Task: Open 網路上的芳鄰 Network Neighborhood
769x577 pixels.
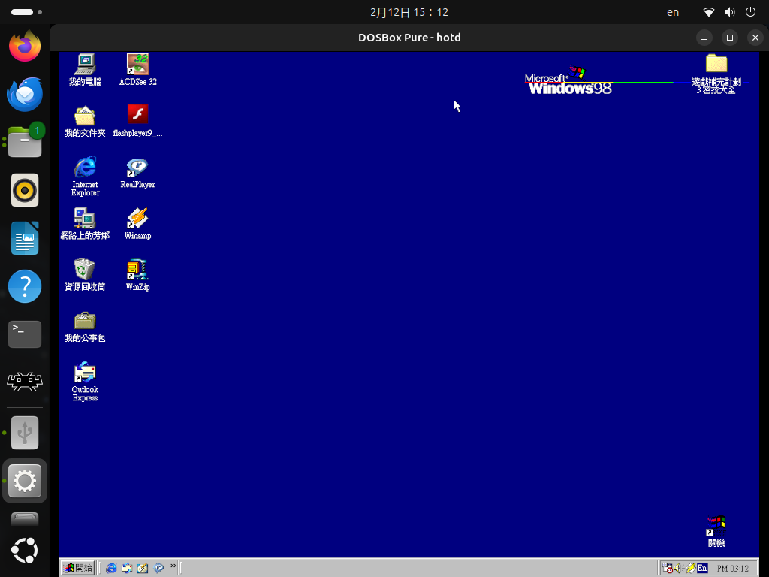Action: point(83,218)
